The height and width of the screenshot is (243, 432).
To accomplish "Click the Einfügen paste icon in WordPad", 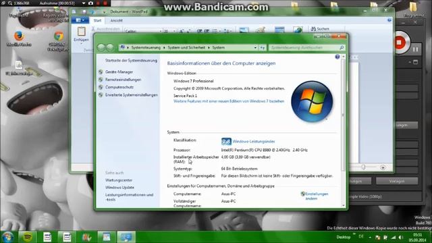I will (x=81, y=32).
